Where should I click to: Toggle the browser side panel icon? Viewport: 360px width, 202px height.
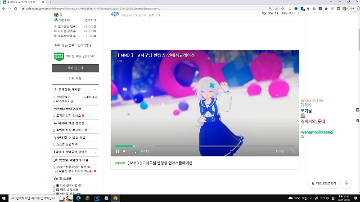pos(338,9)
